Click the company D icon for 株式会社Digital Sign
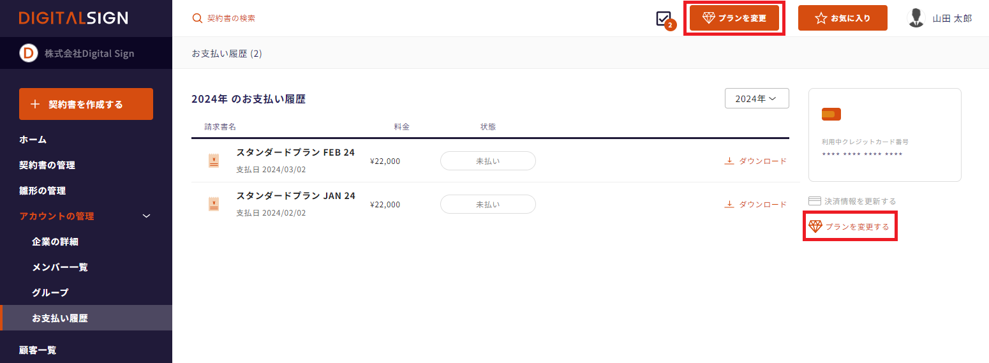This screenshot has height=363, width=989. point(29,54)
